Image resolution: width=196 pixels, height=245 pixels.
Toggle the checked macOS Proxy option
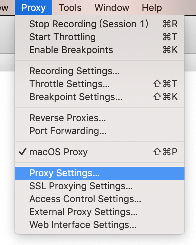pos(100,152)
